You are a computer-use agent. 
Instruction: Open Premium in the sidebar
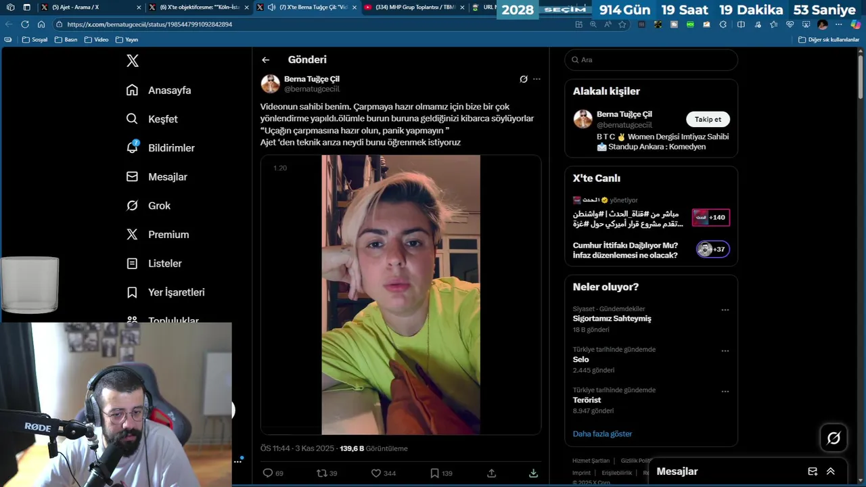click(x=158, y=234)
